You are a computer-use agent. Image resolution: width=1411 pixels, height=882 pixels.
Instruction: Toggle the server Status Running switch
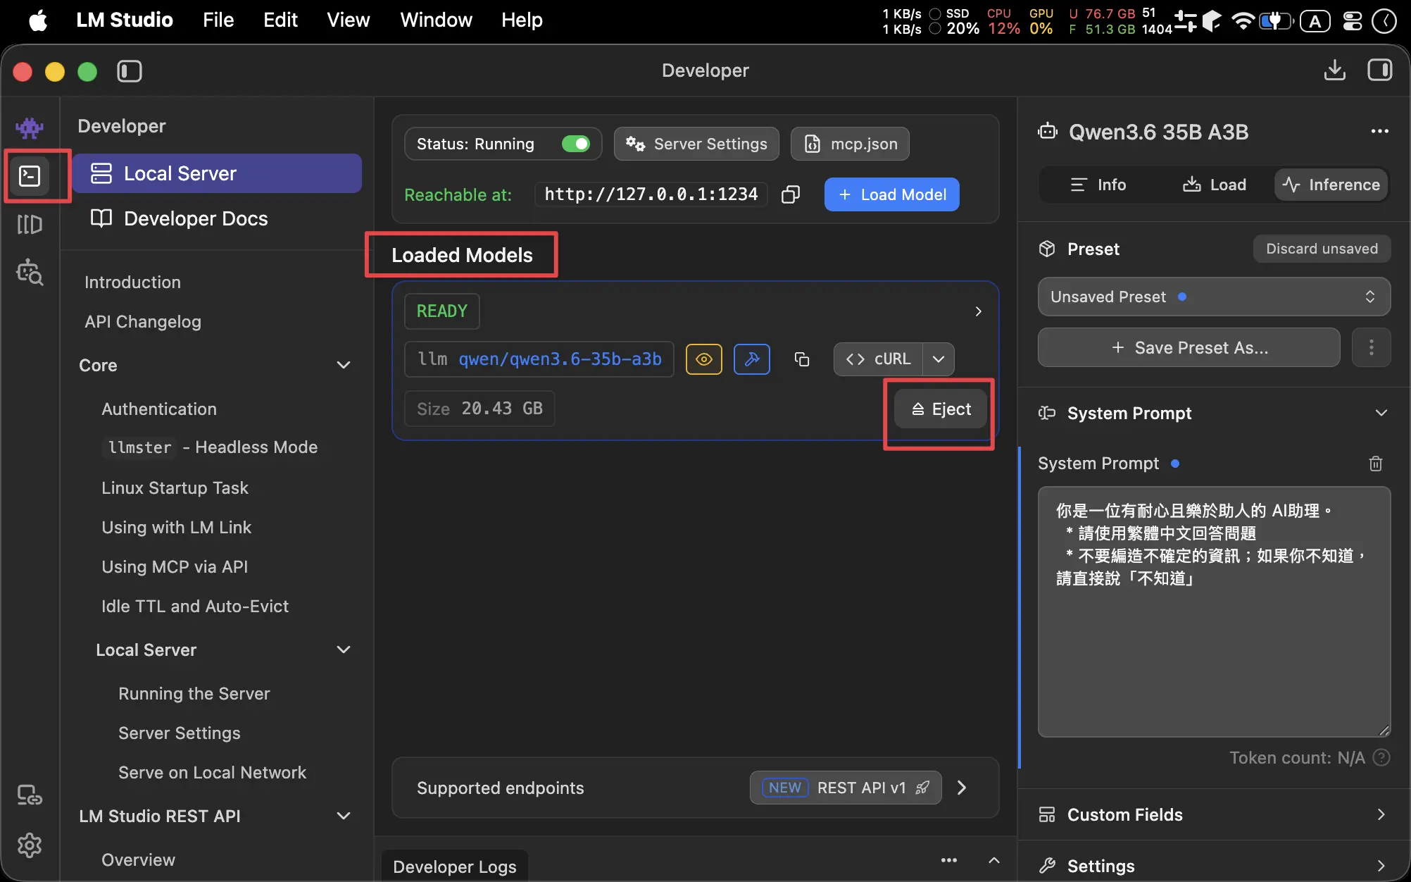coord(576,144)
